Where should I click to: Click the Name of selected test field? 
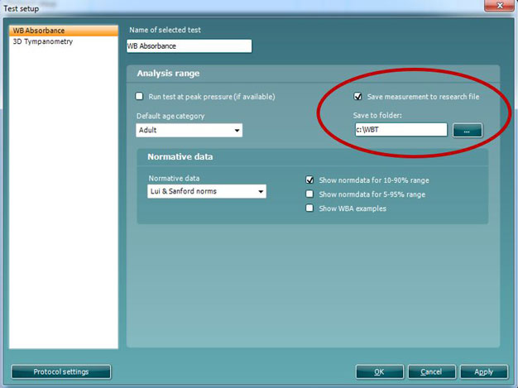pos(189,46)
